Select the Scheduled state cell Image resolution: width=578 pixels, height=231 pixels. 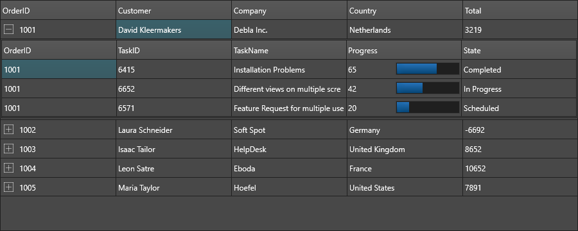(519, 108)
